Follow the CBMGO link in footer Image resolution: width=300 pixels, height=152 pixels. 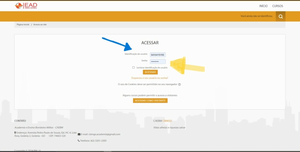167,121
